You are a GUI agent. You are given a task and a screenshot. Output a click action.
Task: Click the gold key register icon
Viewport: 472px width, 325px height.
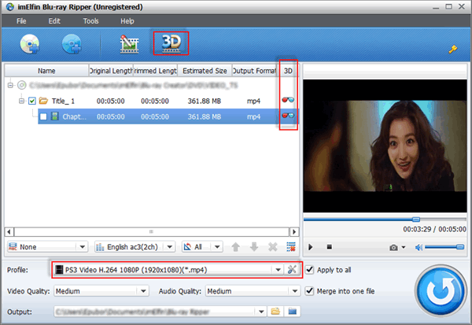tap(453, 49)
